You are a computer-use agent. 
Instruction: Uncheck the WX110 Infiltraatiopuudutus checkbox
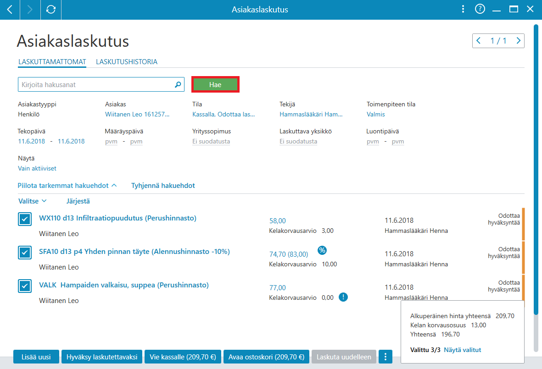pyautogui.click(x=25, y=219)
